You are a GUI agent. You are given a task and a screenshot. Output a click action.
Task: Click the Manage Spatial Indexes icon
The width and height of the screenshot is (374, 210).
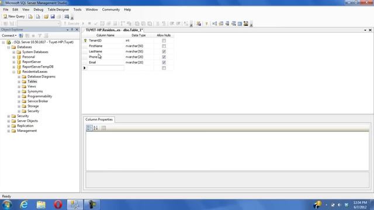(246, 23)
